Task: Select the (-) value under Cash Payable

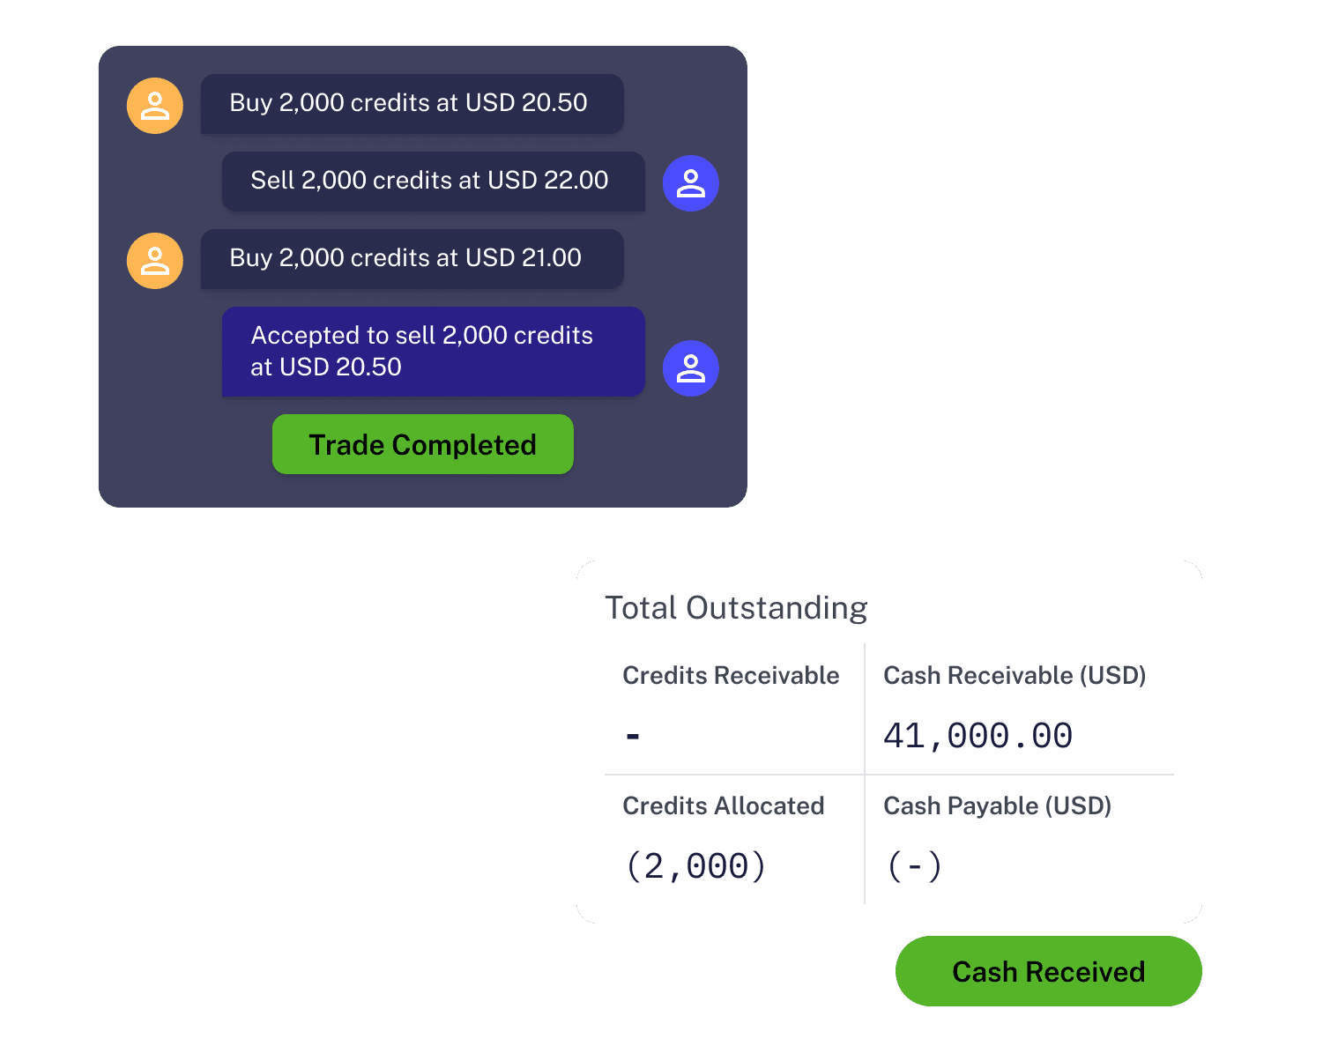Action: (915, 866)
